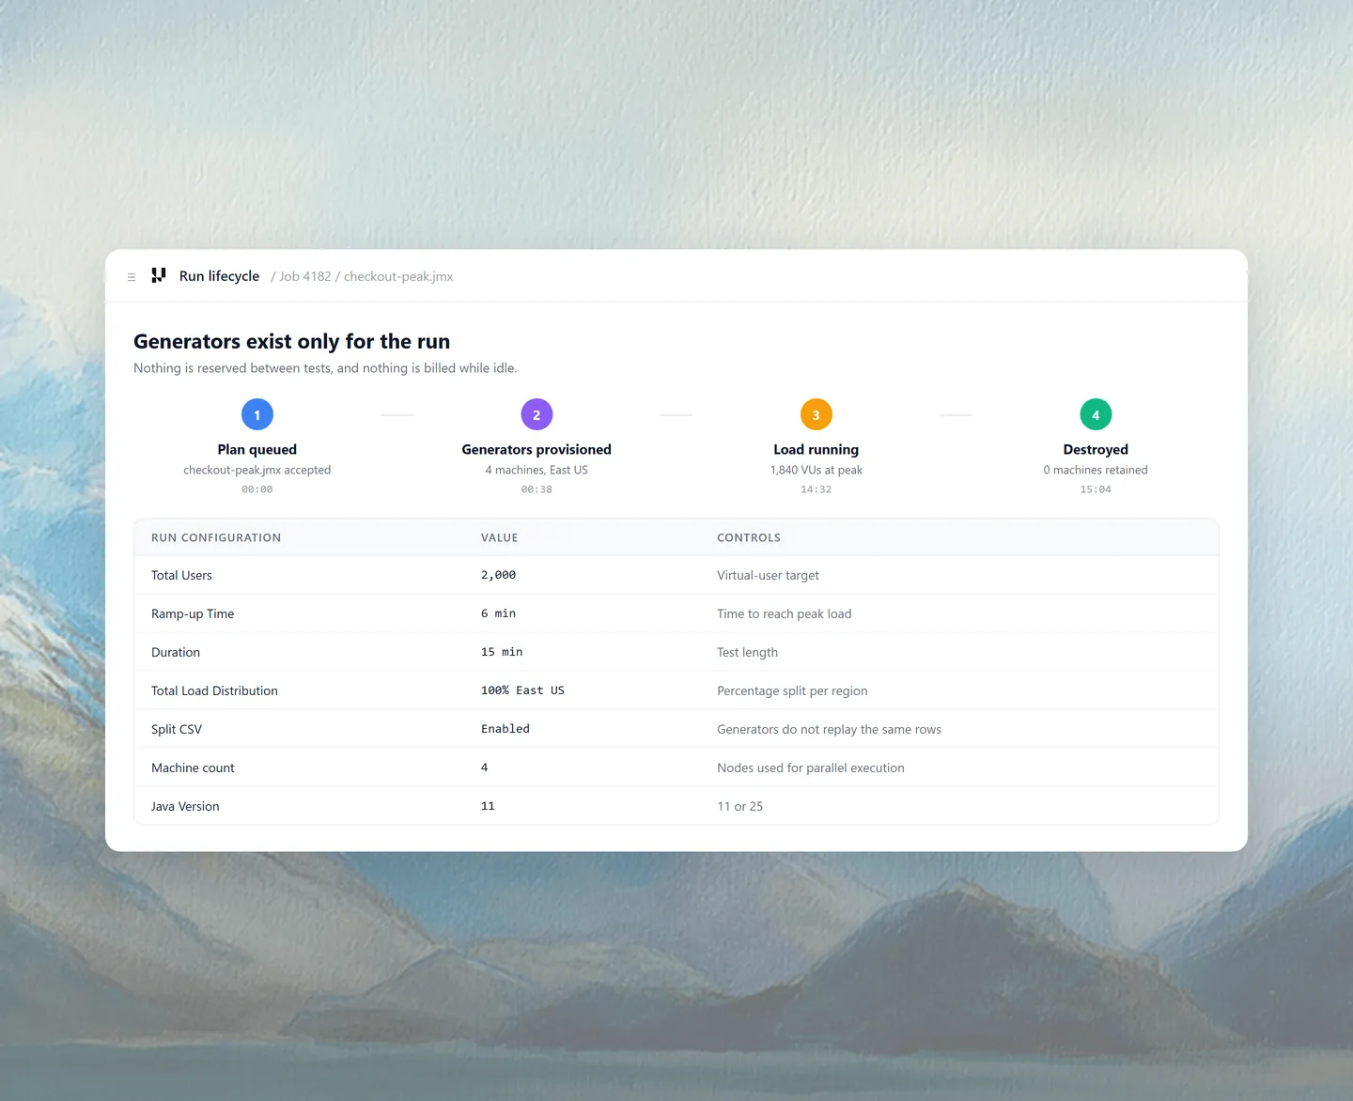Click "11 or 25" Java control text
1353x1101 pixels.
point(740,807)
